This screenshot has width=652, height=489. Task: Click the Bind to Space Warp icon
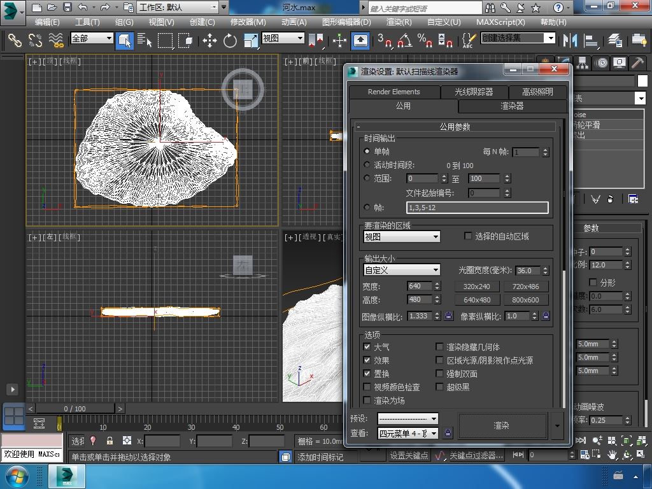tap(56, 40)
